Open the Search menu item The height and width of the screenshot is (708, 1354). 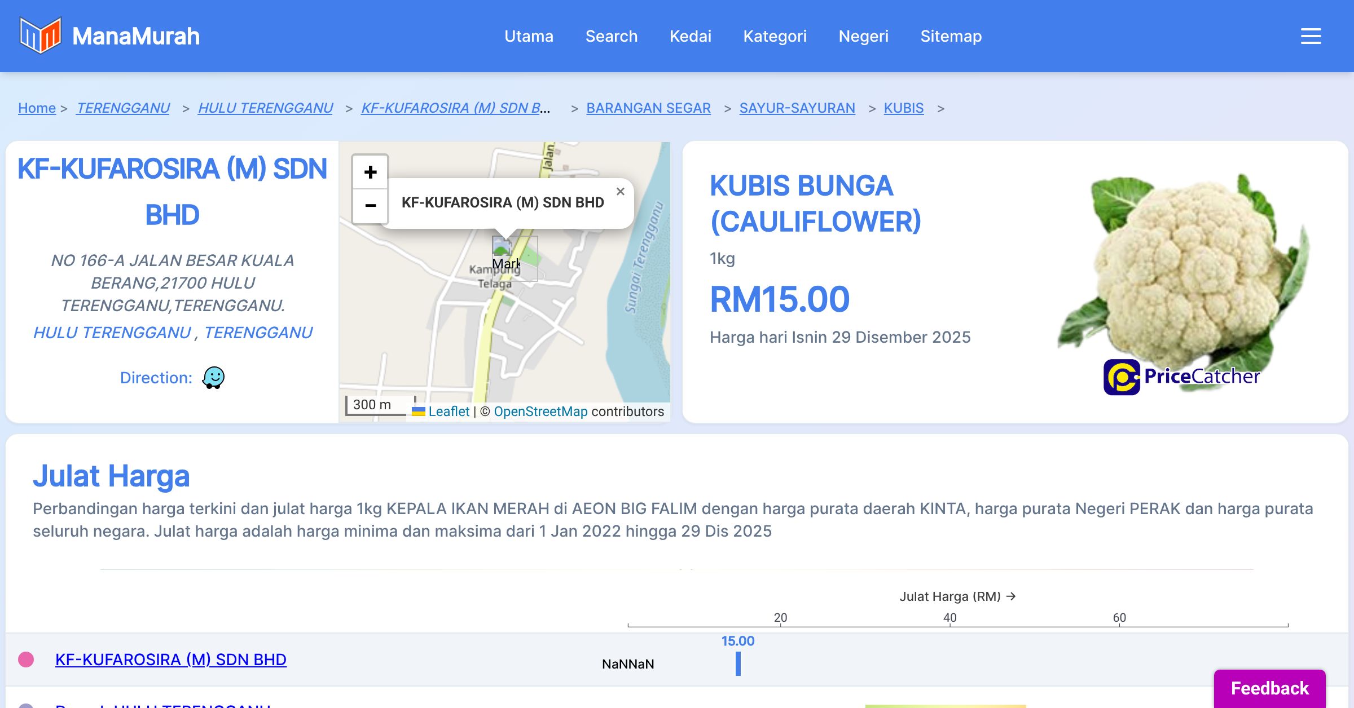[611, 36]
